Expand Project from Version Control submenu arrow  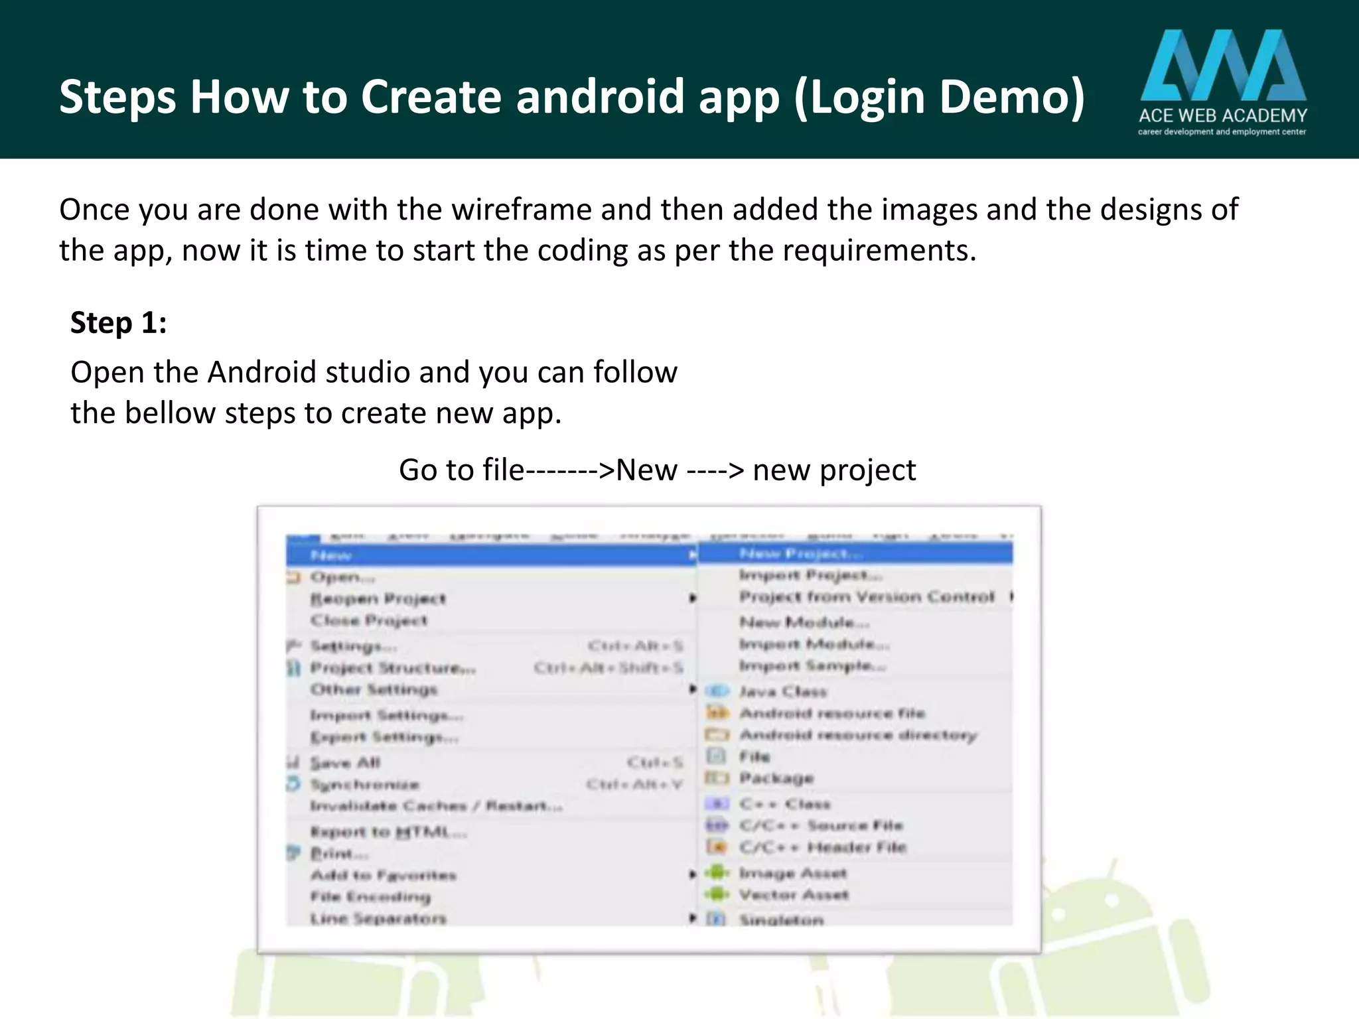[1011, 596]
